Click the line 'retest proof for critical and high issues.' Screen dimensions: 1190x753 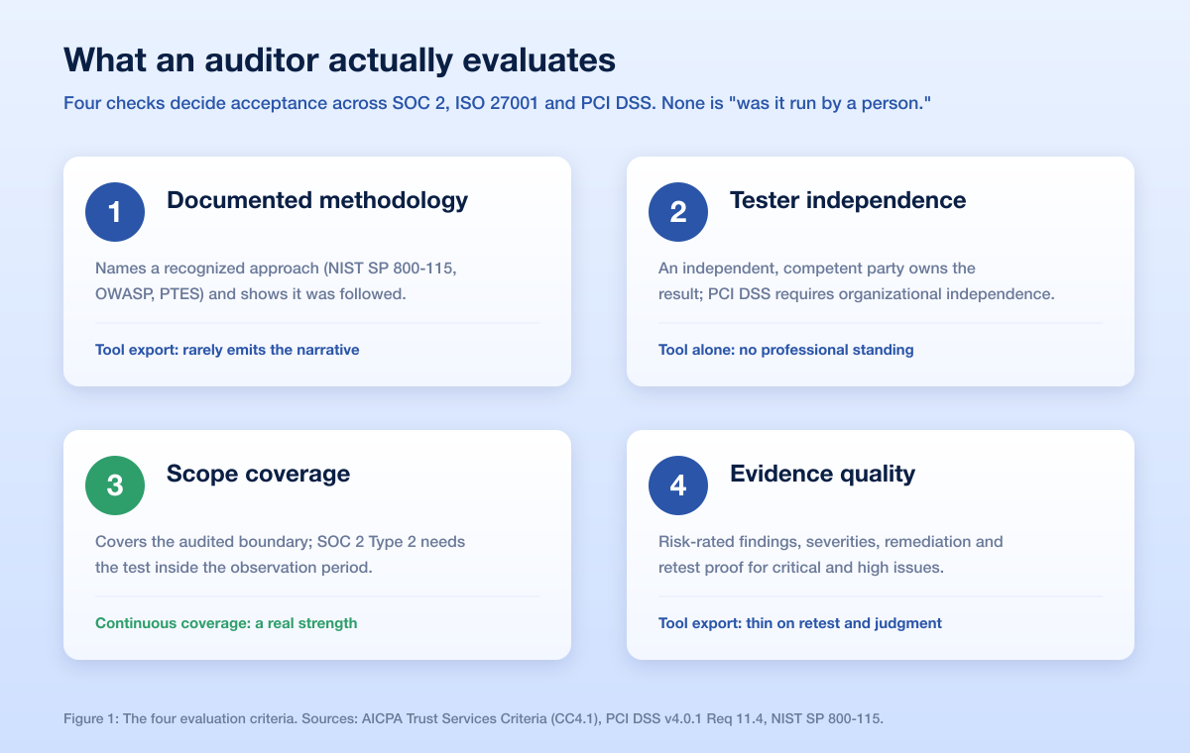coord(802,568)
